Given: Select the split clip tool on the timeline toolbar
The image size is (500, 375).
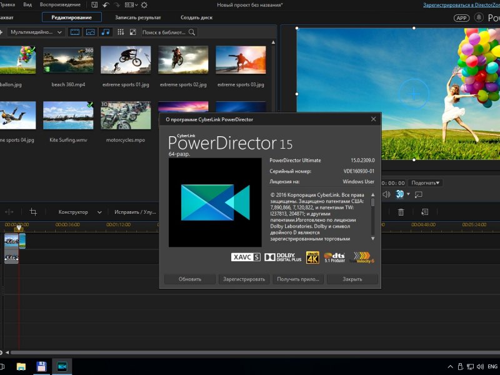Looking at the screenshot, I should click(9, 212).
